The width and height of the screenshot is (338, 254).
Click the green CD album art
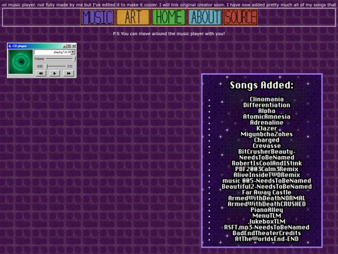[21, 61]
